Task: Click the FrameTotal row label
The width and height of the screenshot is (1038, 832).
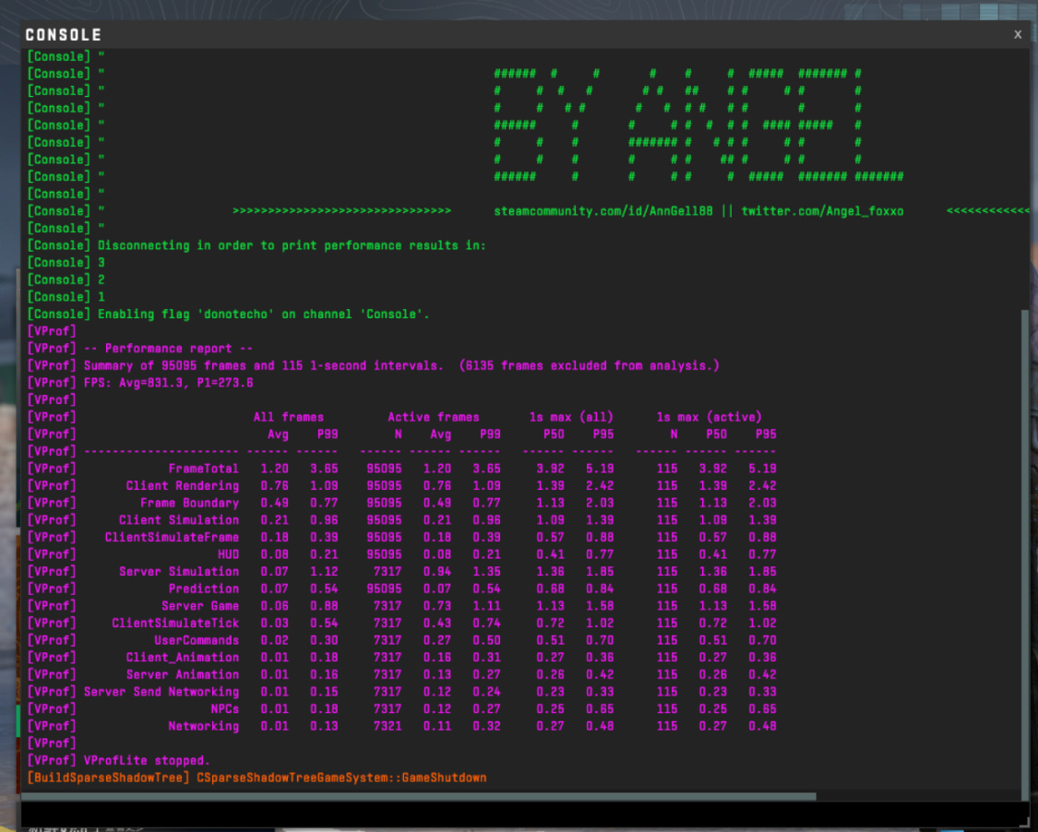Action: [203, 469]
